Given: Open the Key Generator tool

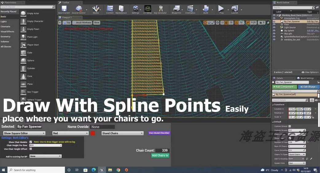Looking at the screenshot, I should [160, 9].
